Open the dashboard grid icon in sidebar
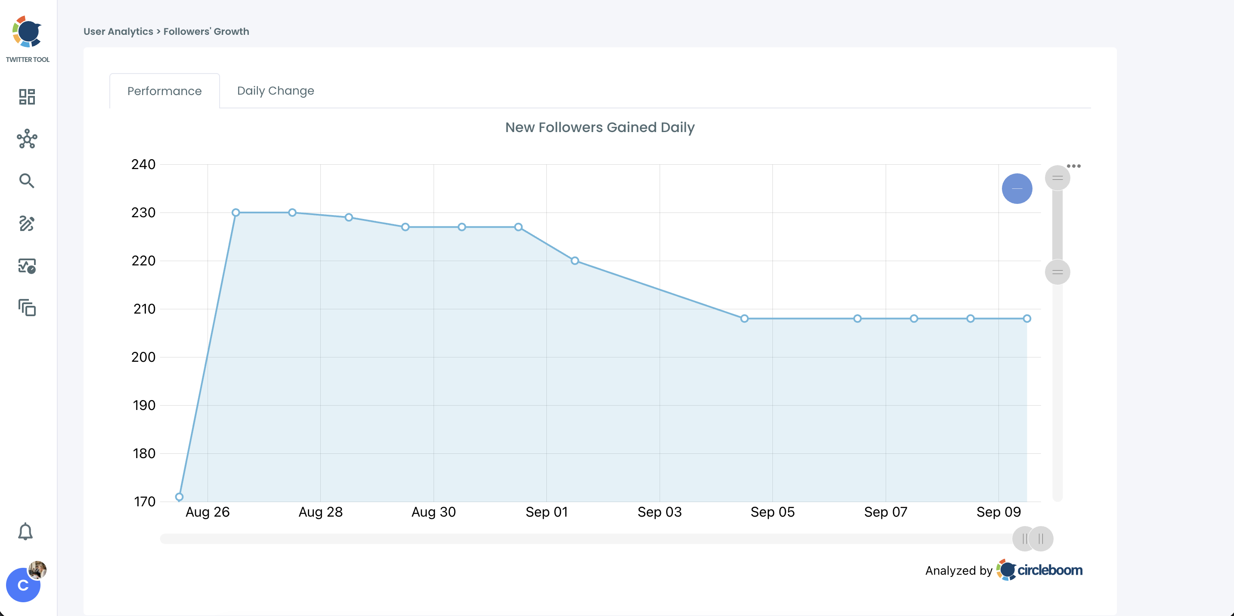Image resolution: width=1234 pixels, height=616 pixels. point(27,97)
